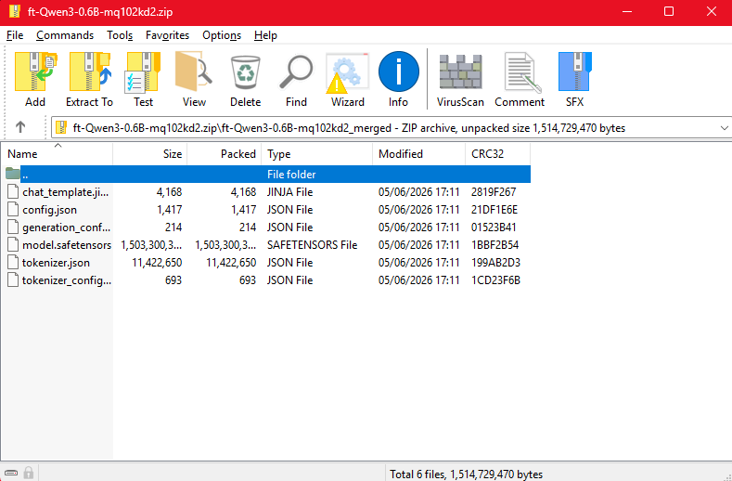Click the window resize grip corner

pyautogui.click(x=726, y=475)
